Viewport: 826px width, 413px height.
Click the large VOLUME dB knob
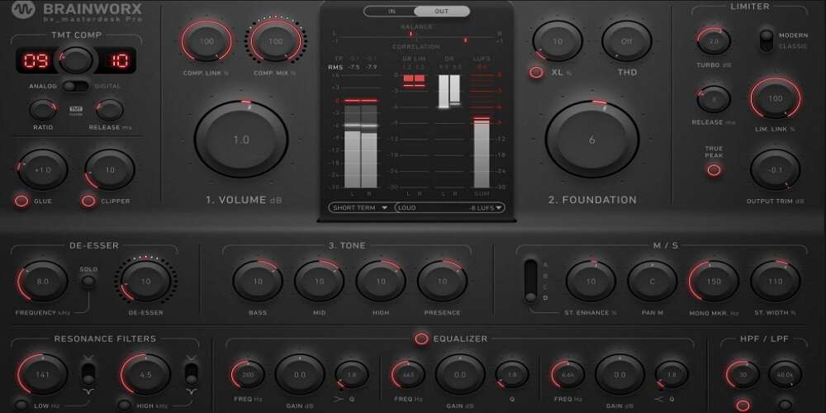pos(241,139)
